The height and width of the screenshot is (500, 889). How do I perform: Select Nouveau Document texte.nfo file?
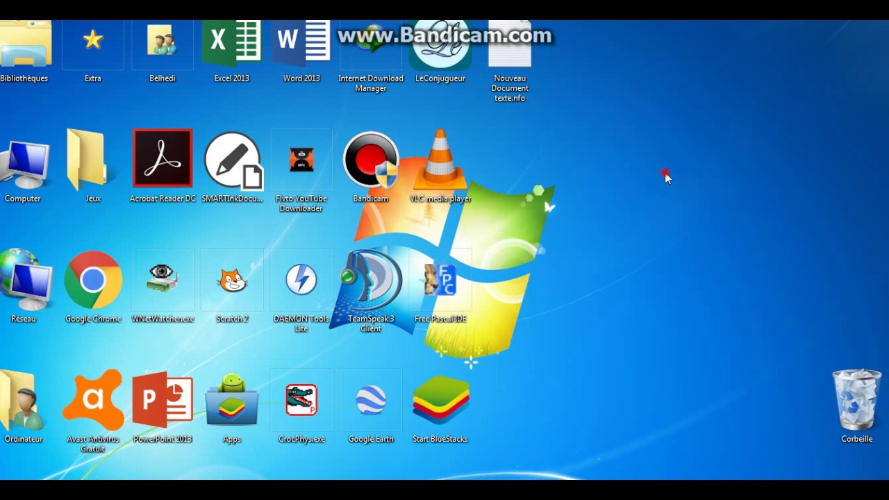tap(510, 44)
